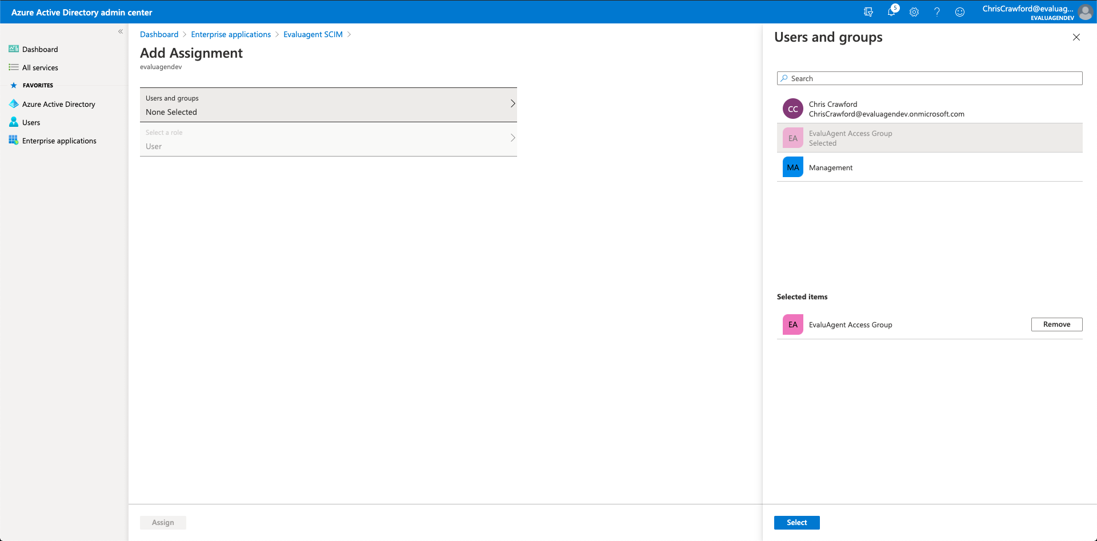This screenshot has width=1097, height=541.
Task: Click the Dashboard sidebar icon
Action: click(x=14, y=49)
